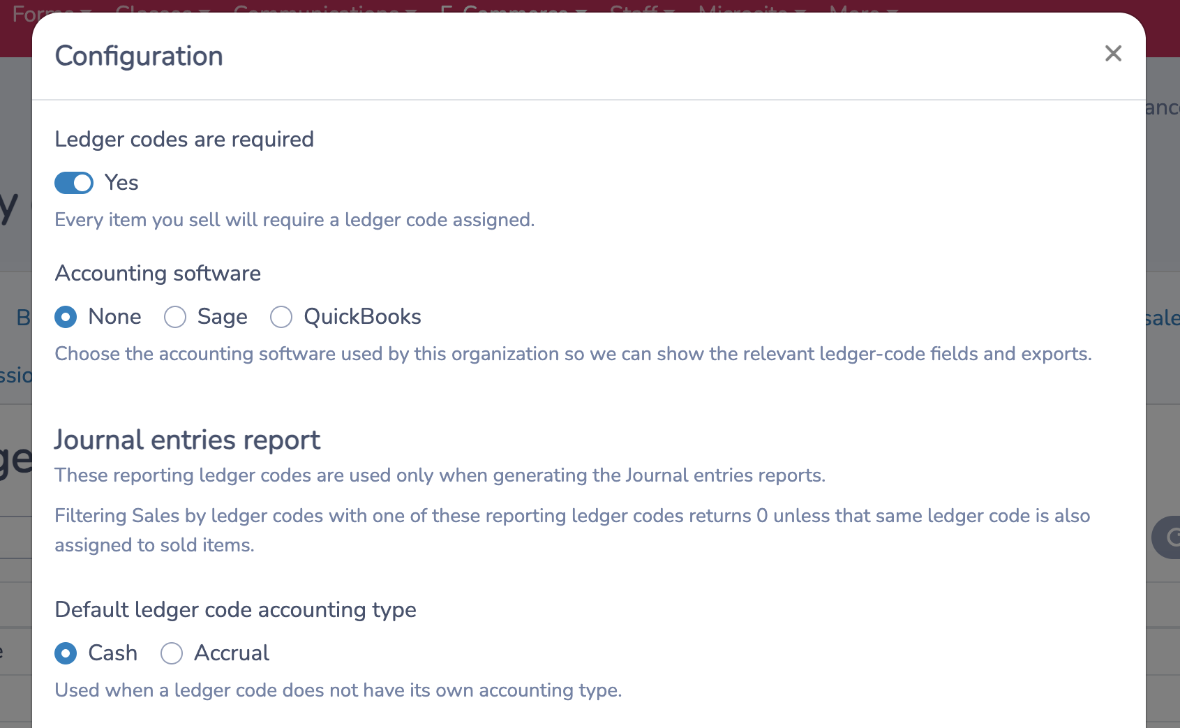Disable the 'Ledger codes are required' toggle
The width and height of the screenshot is (1180, 728).
[x=73, y=182]
